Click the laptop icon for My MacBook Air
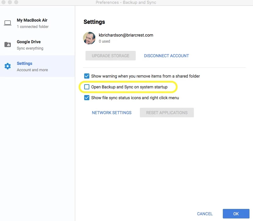The height and width of the screenshot is (221, 253). click(x=8, y=23)
